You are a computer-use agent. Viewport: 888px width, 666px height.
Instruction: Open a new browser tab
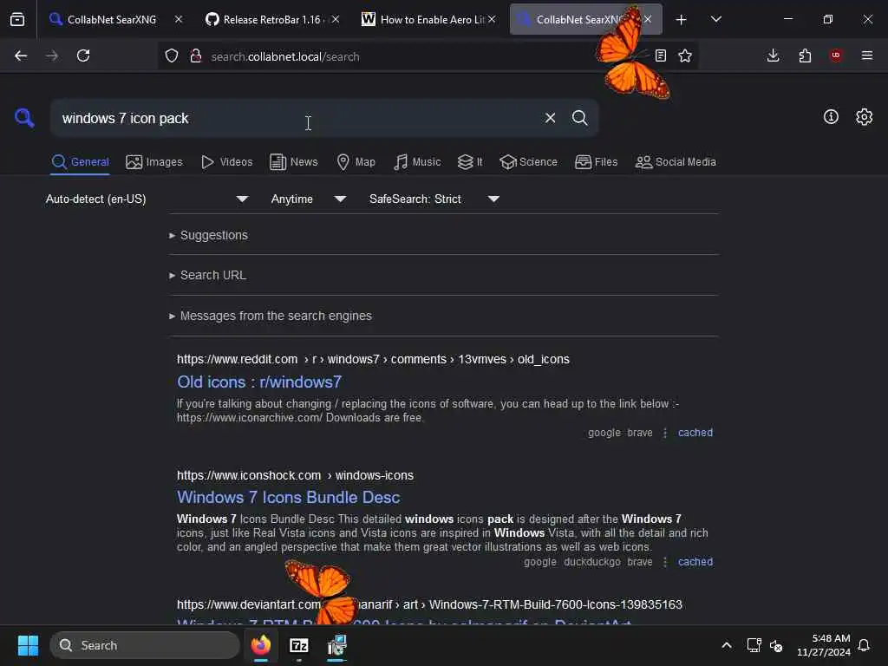coord(681,20)
